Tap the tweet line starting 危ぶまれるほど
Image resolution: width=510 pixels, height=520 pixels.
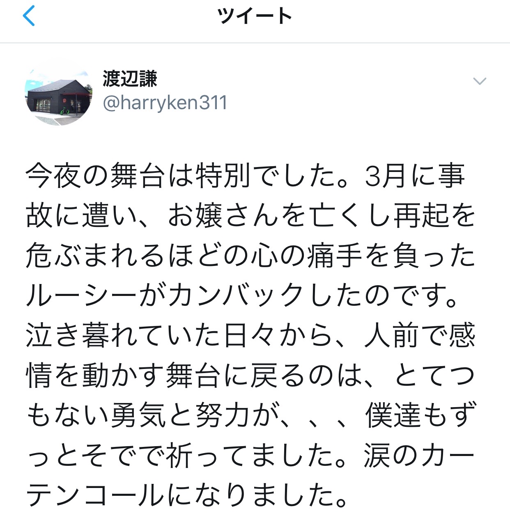[250, 256]
